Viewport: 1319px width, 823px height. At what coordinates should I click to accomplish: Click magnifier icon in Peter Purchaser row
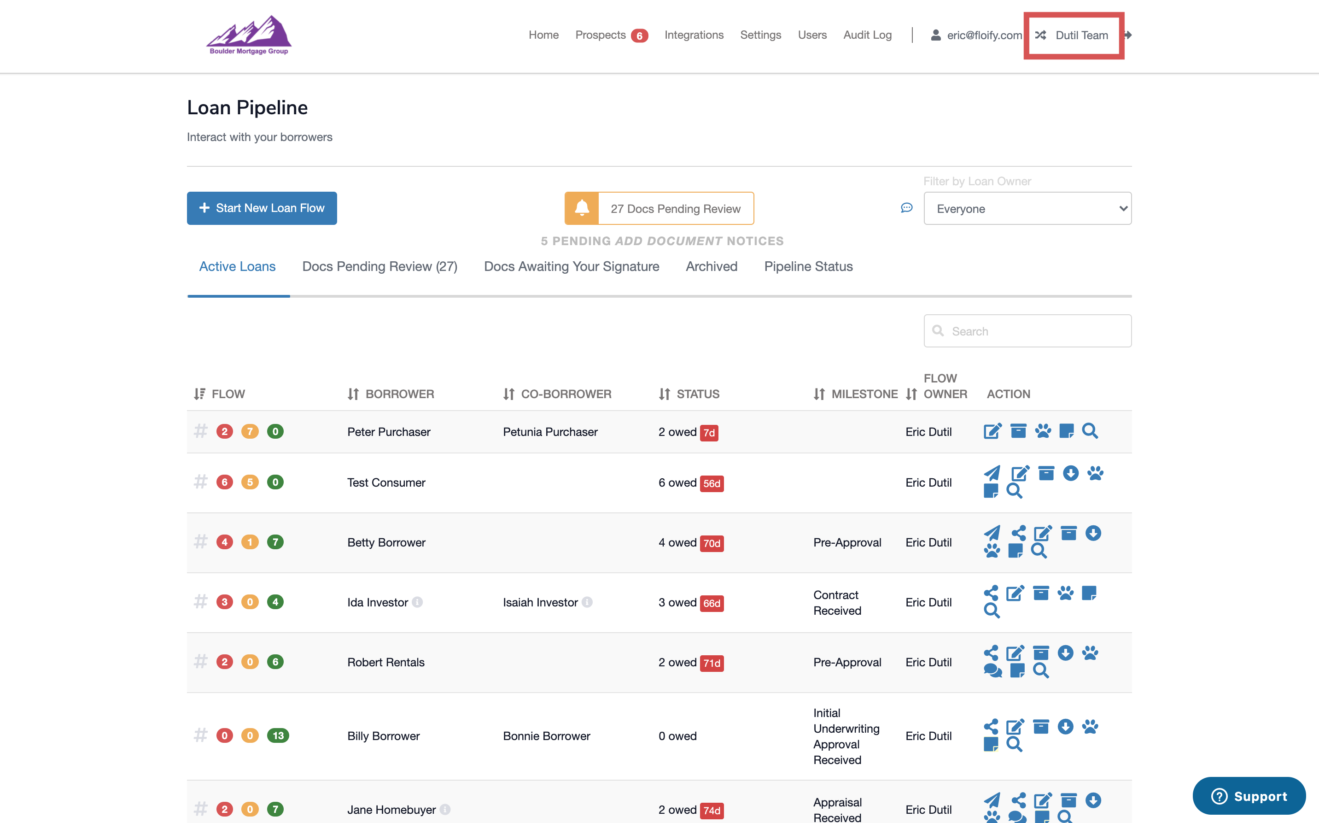[1090, 431]
